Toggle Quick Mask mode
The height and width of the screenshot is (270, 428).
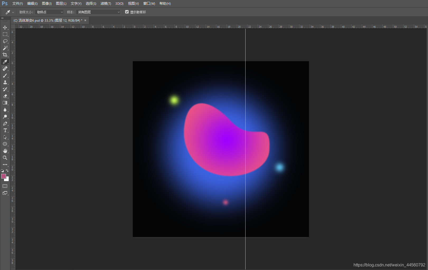[5, 186]
